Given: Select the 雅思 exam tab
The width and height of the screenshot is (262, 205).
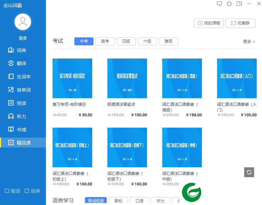Looking at the screenshot, I should tap(168, 41).
